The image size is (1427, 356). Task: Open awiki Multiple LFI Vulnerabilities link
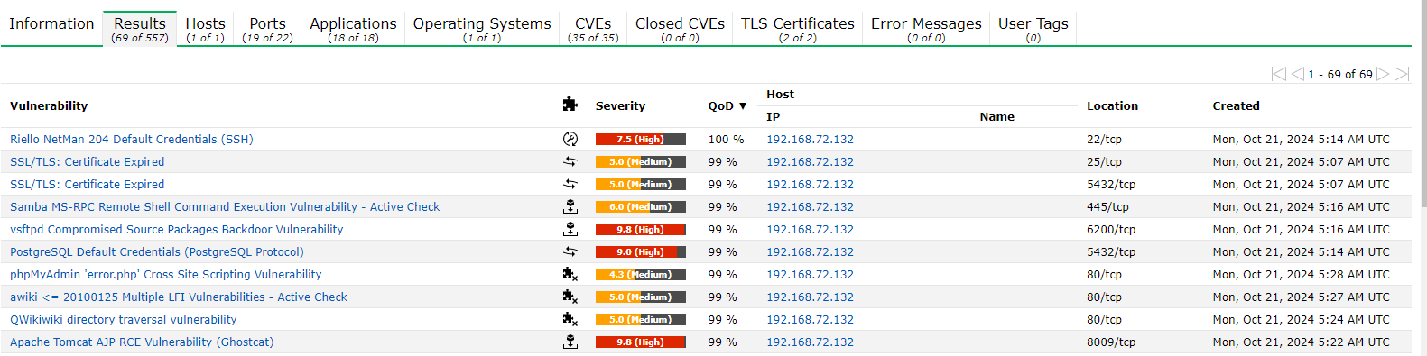[179, 297]
